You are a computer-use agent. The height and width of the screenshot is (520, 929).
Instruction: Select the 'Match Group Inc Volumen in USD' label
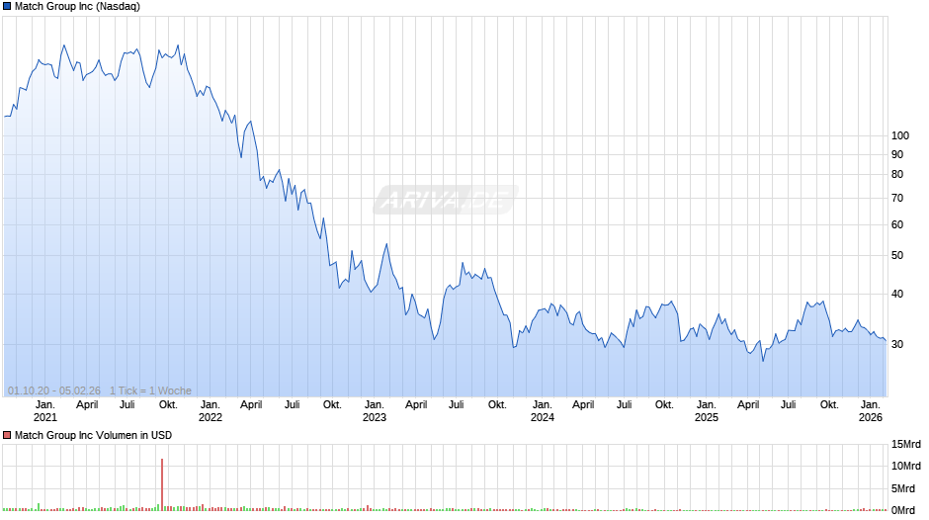coord(93,435)
